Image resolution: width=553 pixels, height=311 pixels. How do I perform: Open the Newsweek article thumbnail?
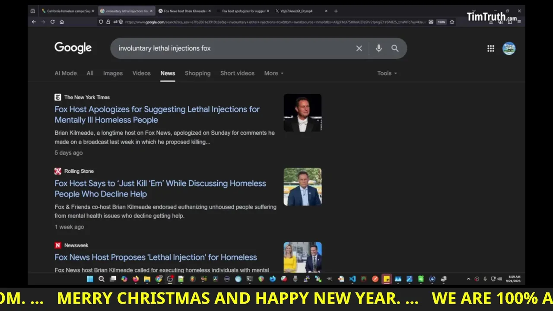(302, 257)
